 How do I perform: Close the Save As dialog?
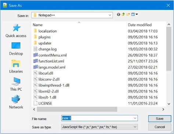point(168,5)
